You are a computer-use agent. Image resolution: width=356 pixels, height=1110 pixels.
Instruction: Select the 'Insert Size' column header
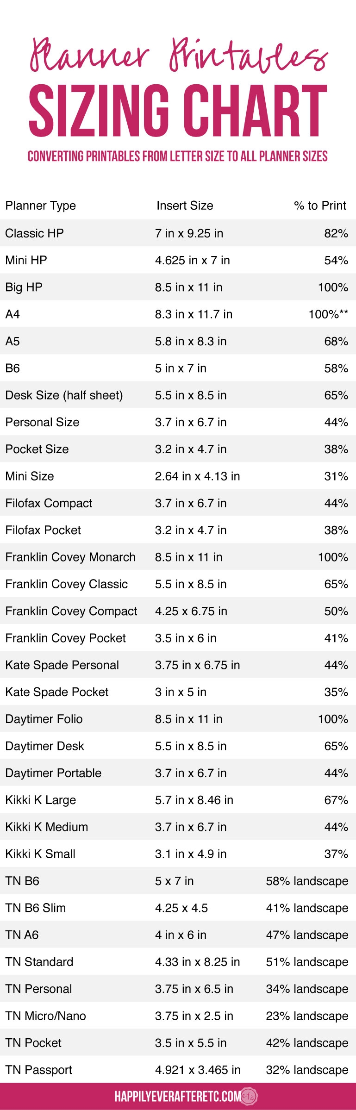[x=185, y=206]
